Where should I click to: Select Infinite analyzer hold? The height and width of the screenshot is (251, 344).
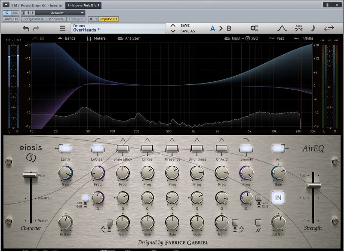pos(304,38)
